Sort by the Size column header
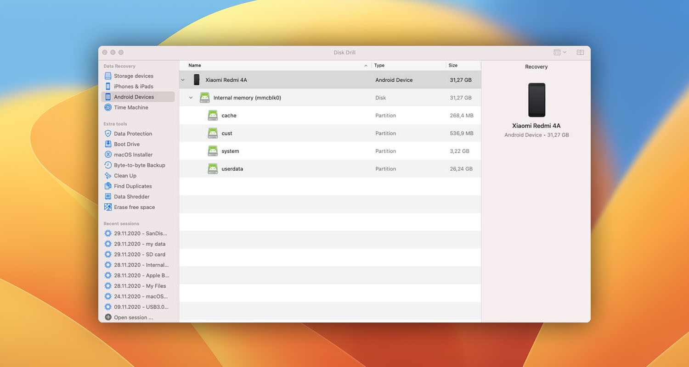 pyautogui.click(x=453, y=66)
